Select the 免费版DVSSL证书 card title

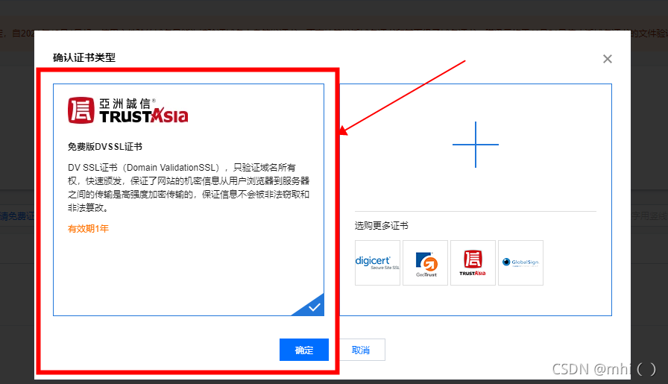click(x=105, y=147)
